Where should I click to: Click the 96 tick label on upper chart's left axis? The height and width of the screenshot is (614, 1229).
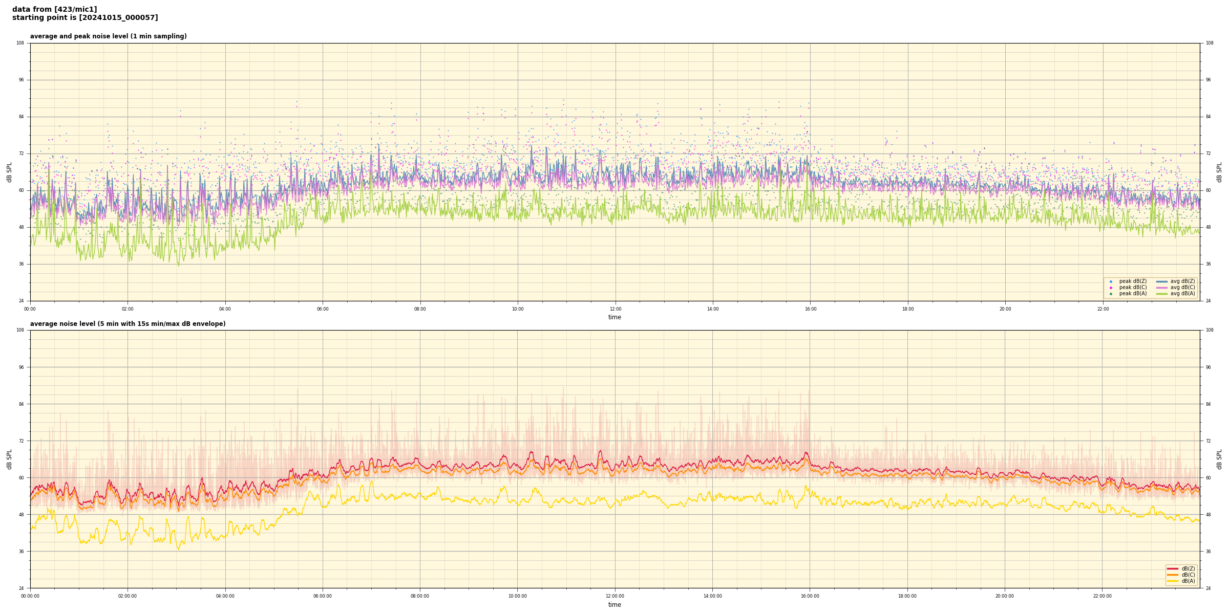(x=20, y=80)
